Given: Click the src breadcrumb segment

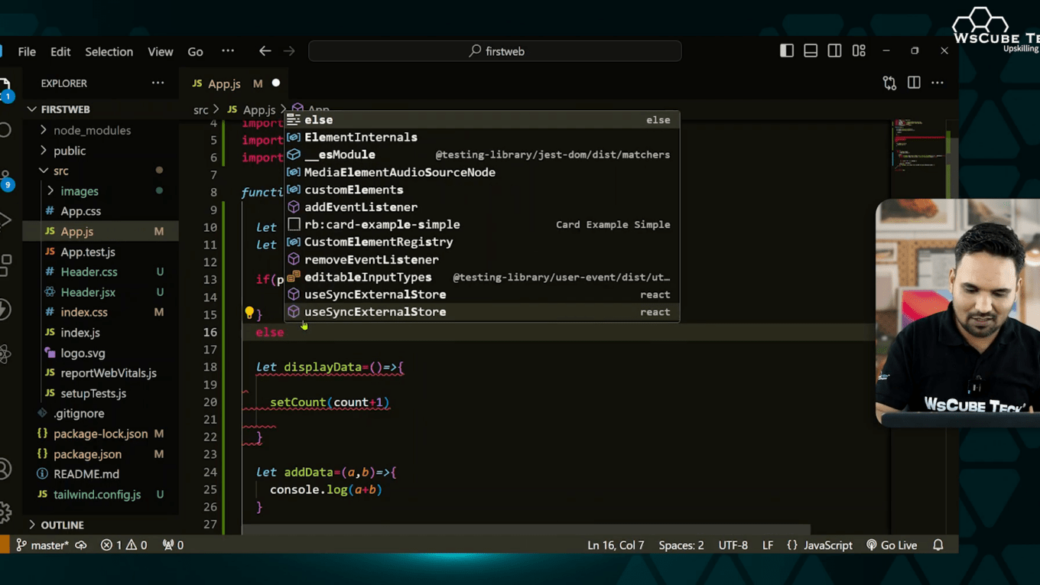Looking at the screenshot, I should (x=201, y=110).
